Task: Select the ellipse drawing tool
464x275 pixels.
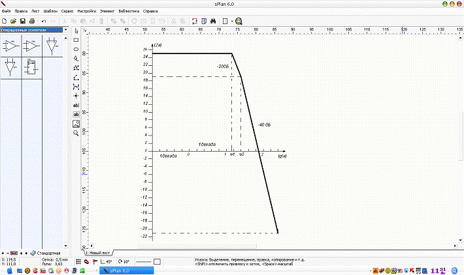Action: click(x=76, y=49)
